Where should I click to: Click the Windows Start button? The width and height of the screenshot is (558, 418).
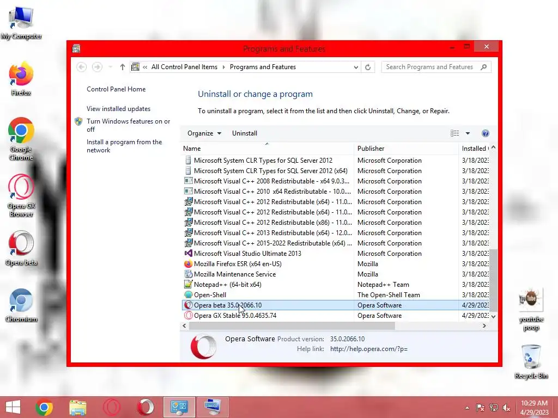pyautogui.click(x=13, y=407)
